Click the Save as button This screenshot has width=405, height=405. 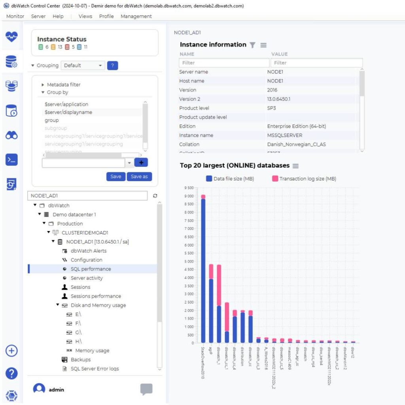(139, 177)
